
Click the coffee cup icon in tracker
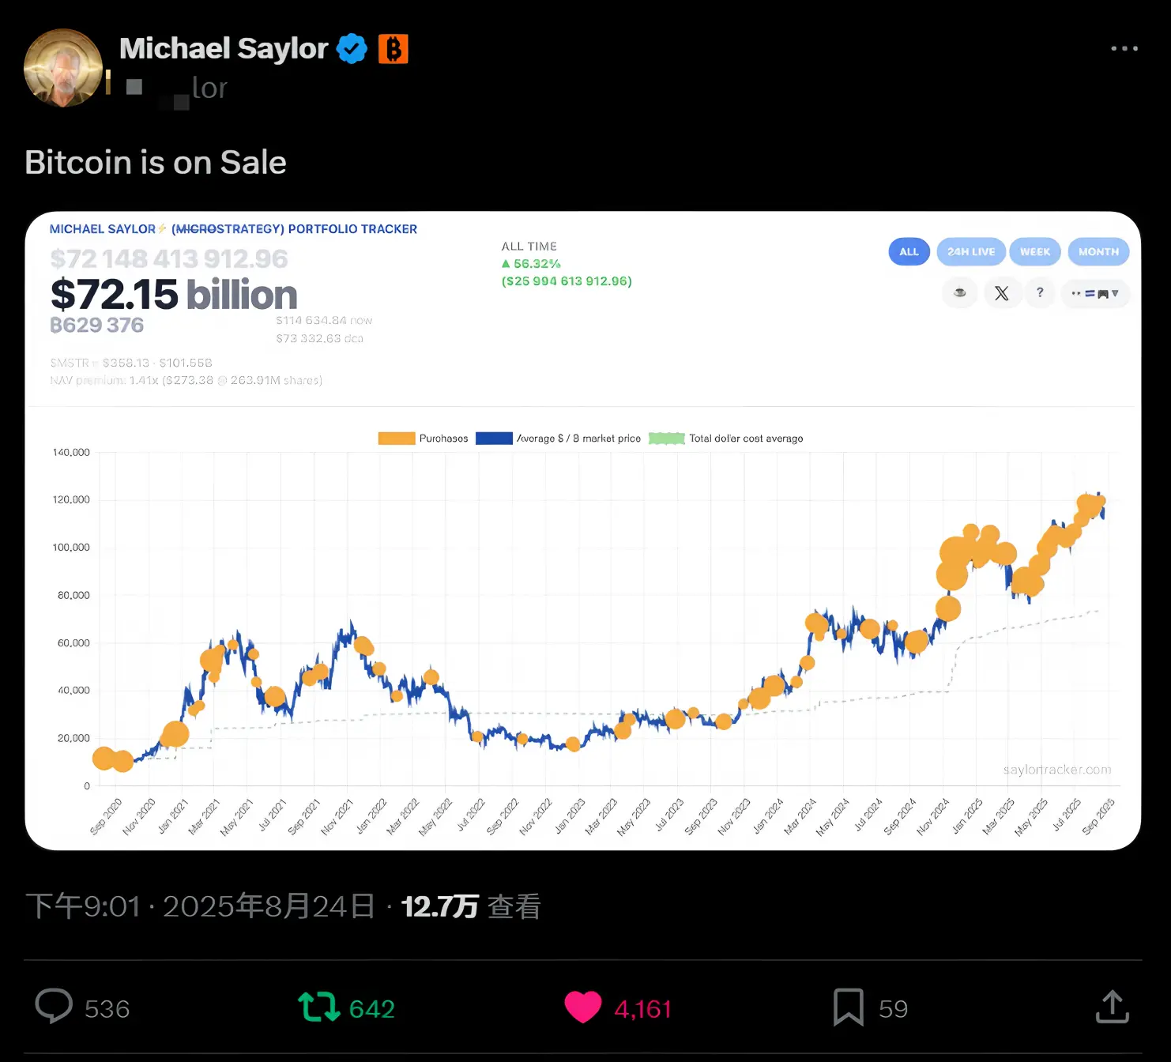pos(960,293)
